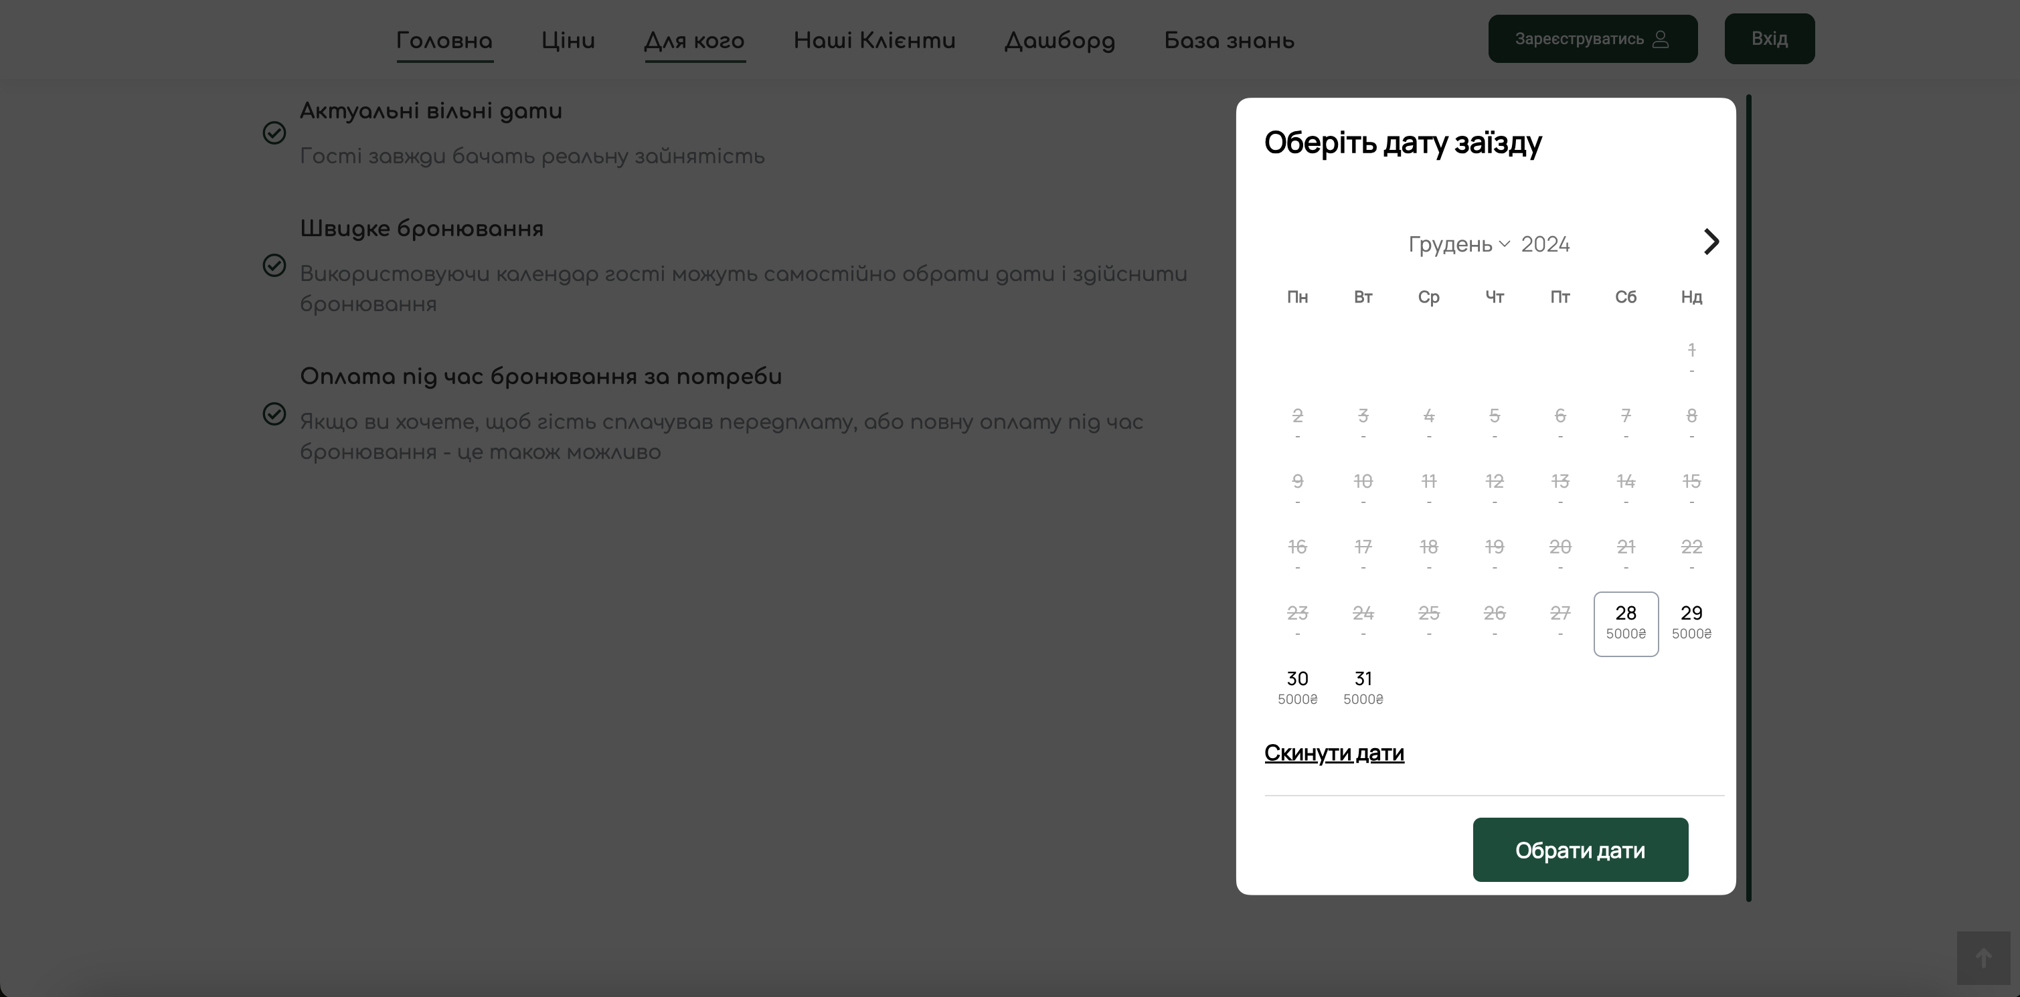The image size is (2020, 997).
Task: Click the disabled date 23
Action: 1297,622
